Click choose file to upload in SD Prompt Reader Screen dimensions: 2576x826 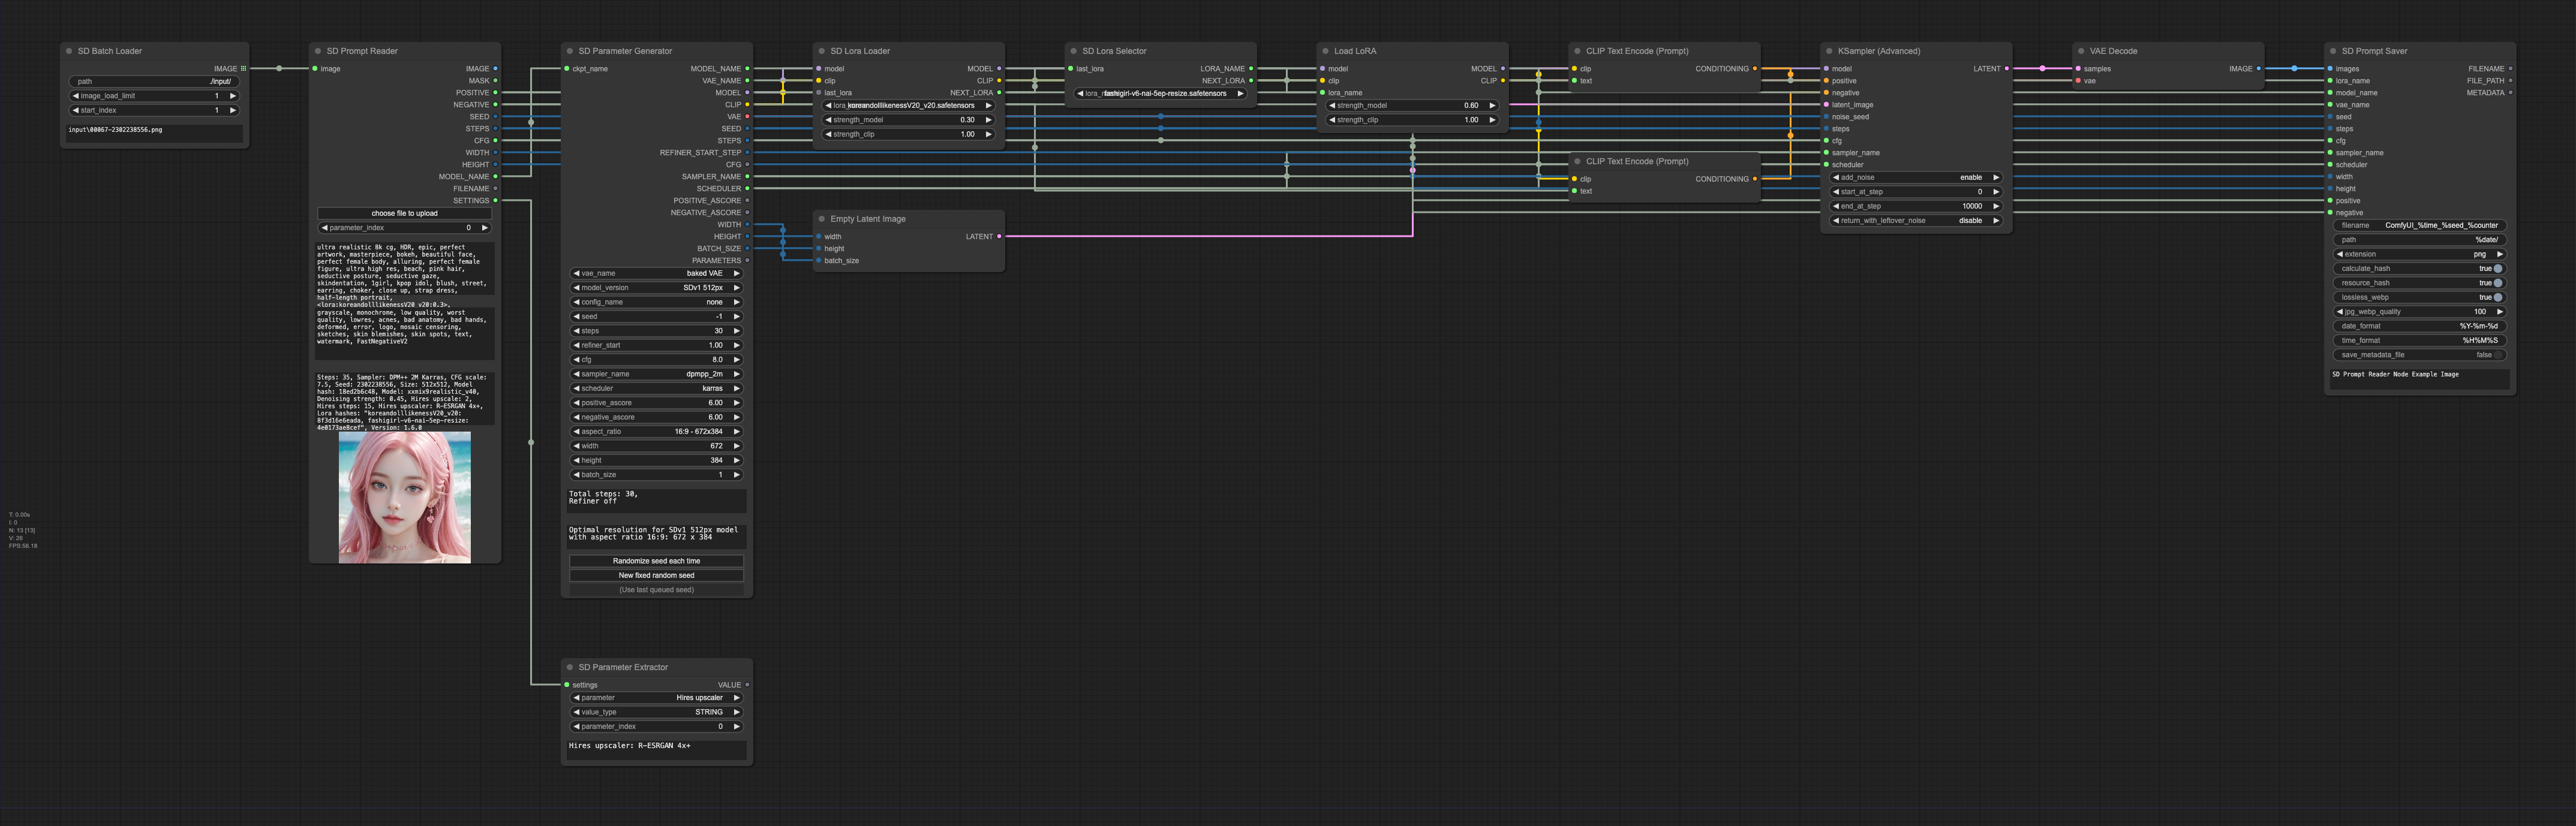coord(404,213)
